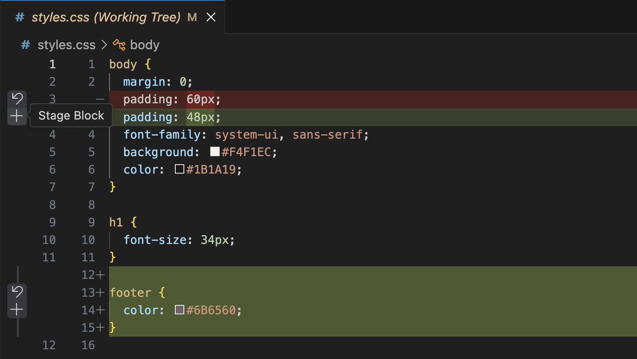The width and height of the screenshot is (637, 359).
Task: Click the breadcrumb chevron after styles.css
Action: pos(104,45)
